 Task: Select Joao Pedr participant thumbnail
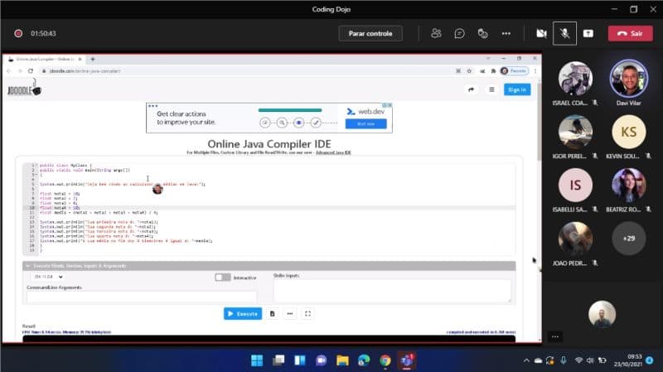(575, 239)
